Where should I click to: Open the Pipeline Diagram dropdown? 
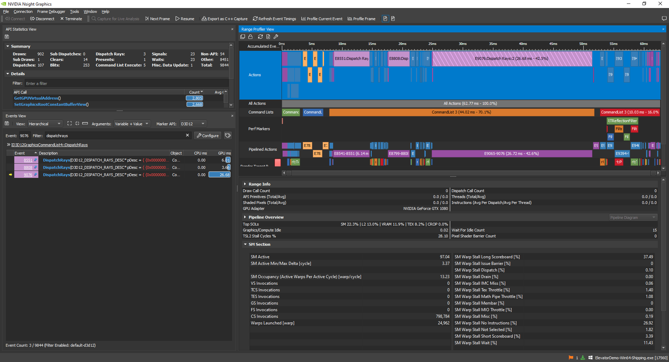tap(633, 218)
